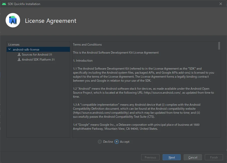227x163 pixels.
Task: Select the Accept radio button
Action: (x=117, y=142)
